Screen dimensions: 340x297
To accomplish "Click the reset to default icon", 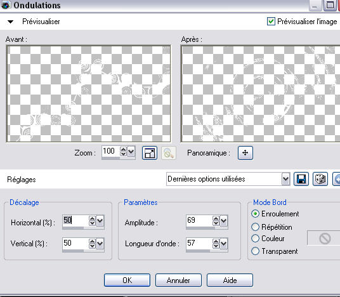I will [x=336, y=179].
